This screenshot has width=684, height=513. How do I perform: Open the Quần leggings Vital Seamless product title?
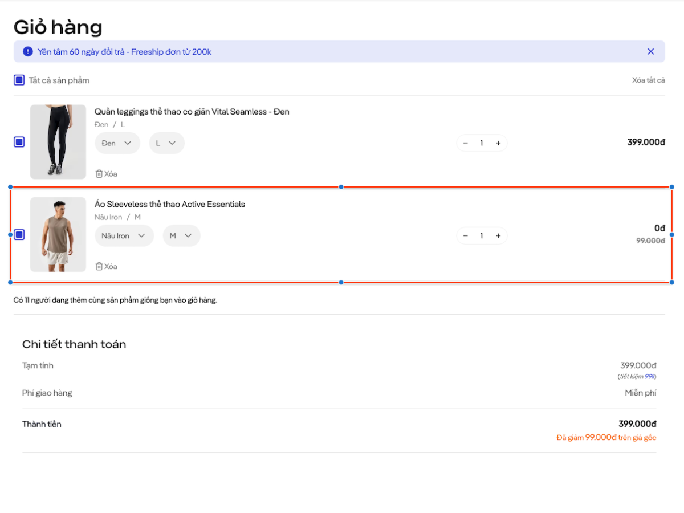pos(192,112)
